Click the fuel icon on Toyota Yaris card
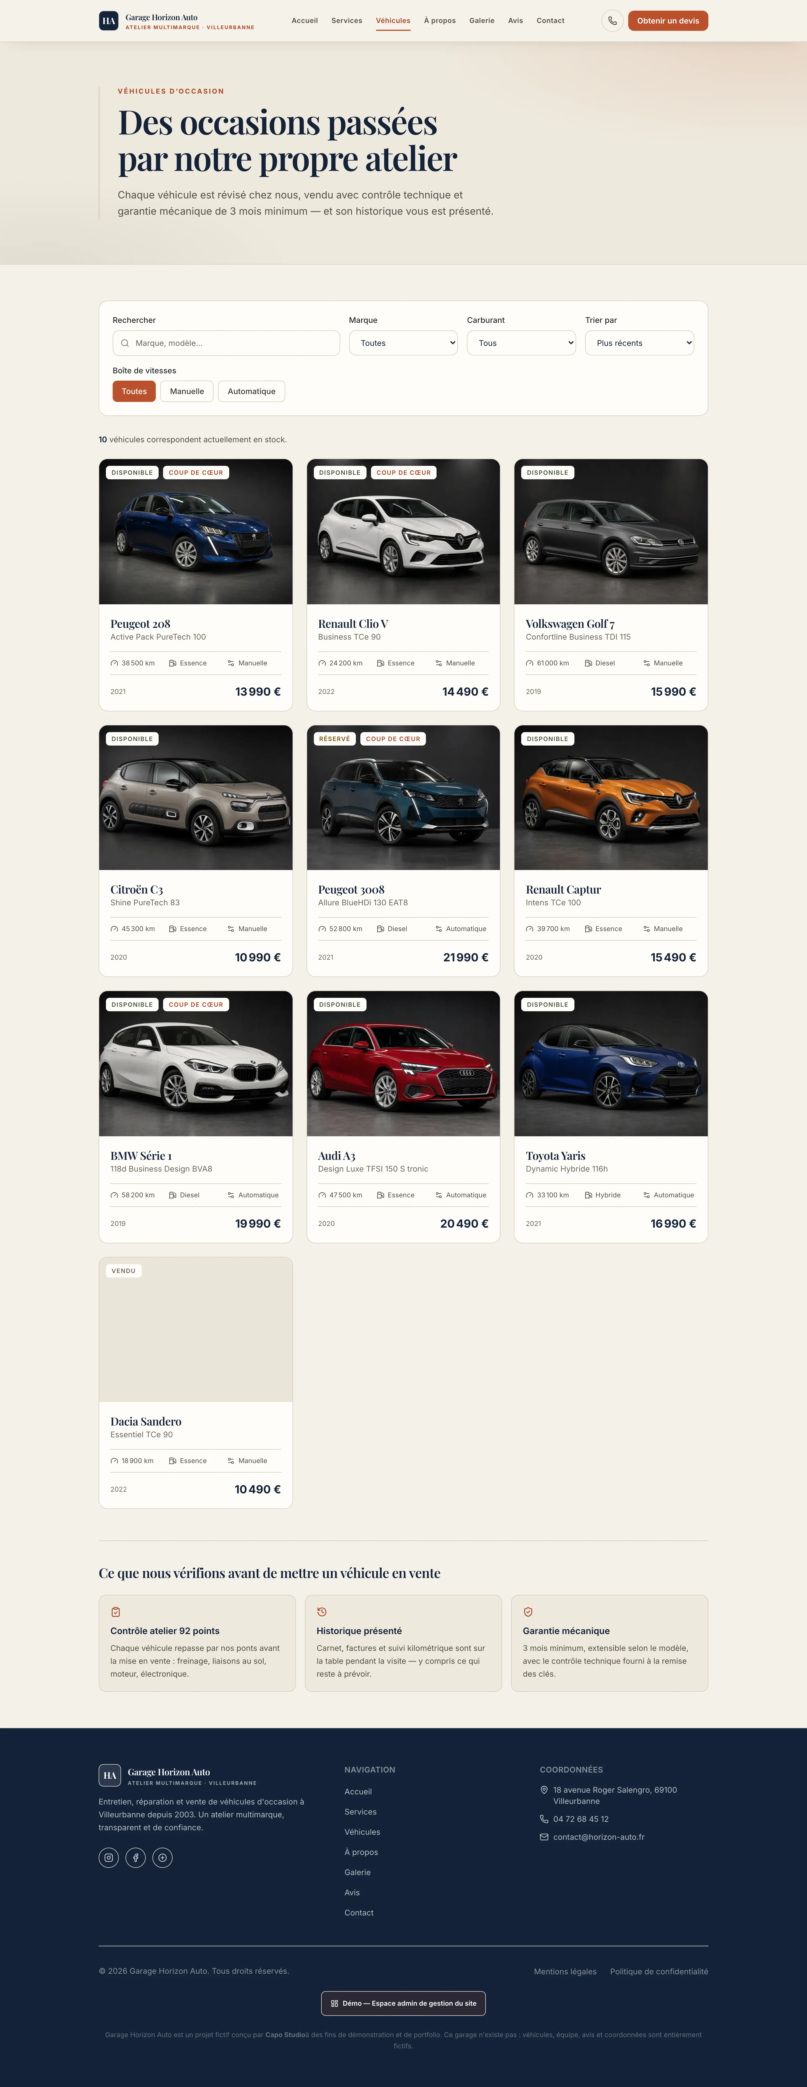The image size is (807, 2087). (x=588, y=1195)
